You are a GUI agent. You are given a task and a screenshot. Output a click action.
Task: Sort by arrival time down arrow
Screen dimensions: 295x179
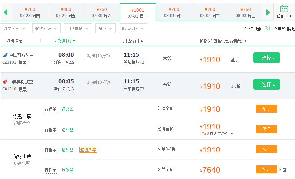point(142,41)
